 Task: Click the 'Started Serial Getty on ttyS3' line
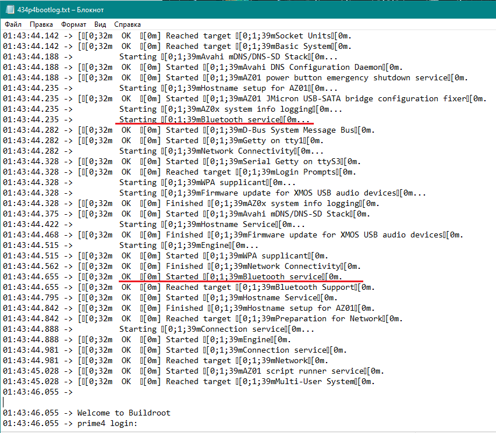click(262, 161)
